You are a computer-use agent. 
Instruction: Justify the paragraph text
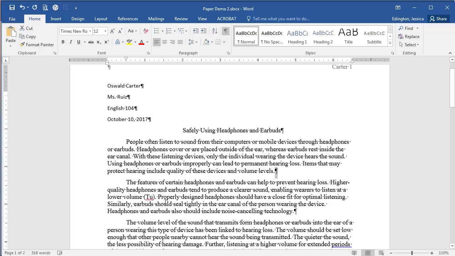pos(180,42)
